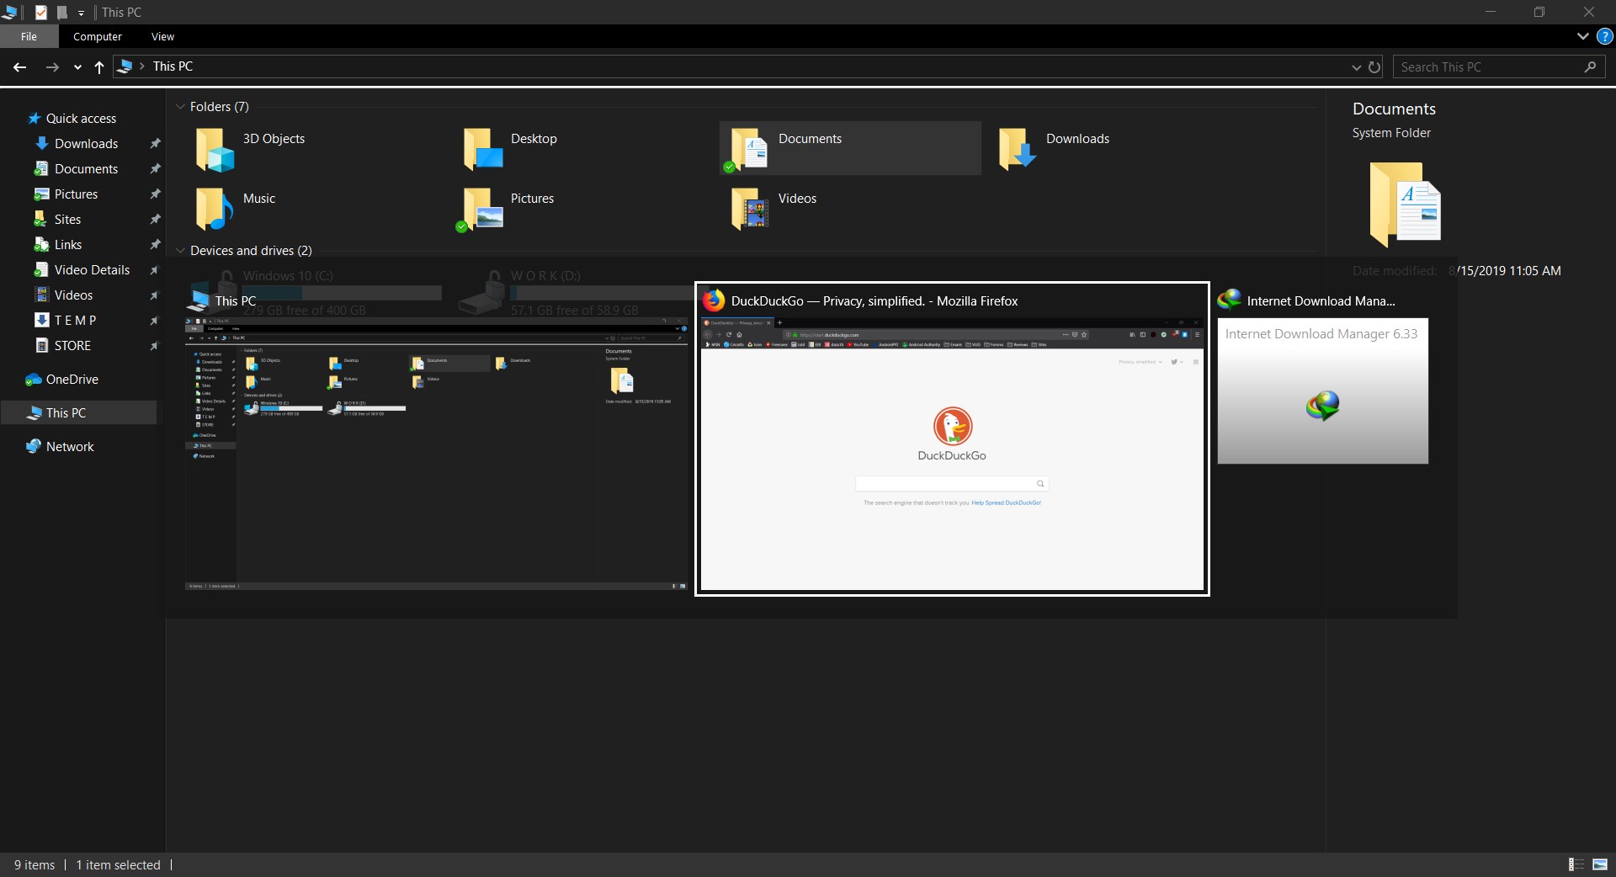
Task: Switch to the DuckDuckGo Firefox window thumbnail
Action: 952,454
